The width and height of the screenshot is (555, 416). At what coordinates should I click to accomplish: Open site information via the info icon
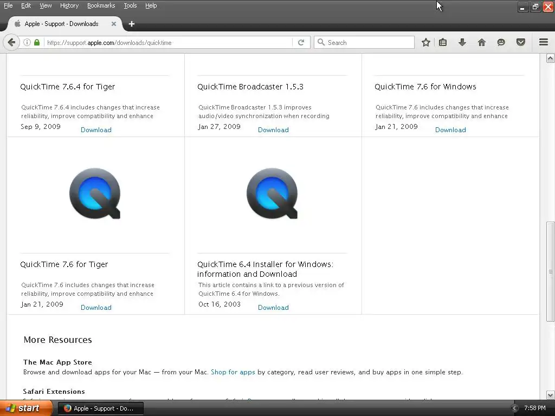[27, 42]
